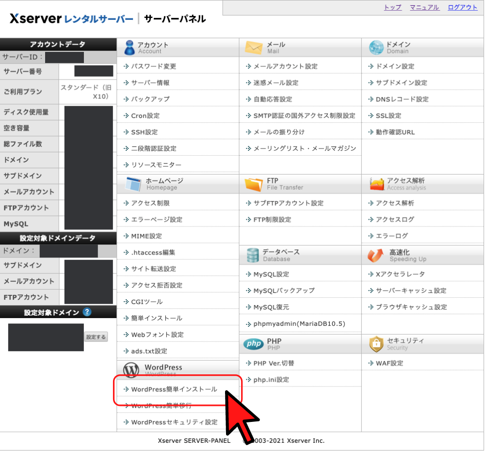Click the Security shield lock icon
This screenshot has width=485, height=451.
click(376, 344)
